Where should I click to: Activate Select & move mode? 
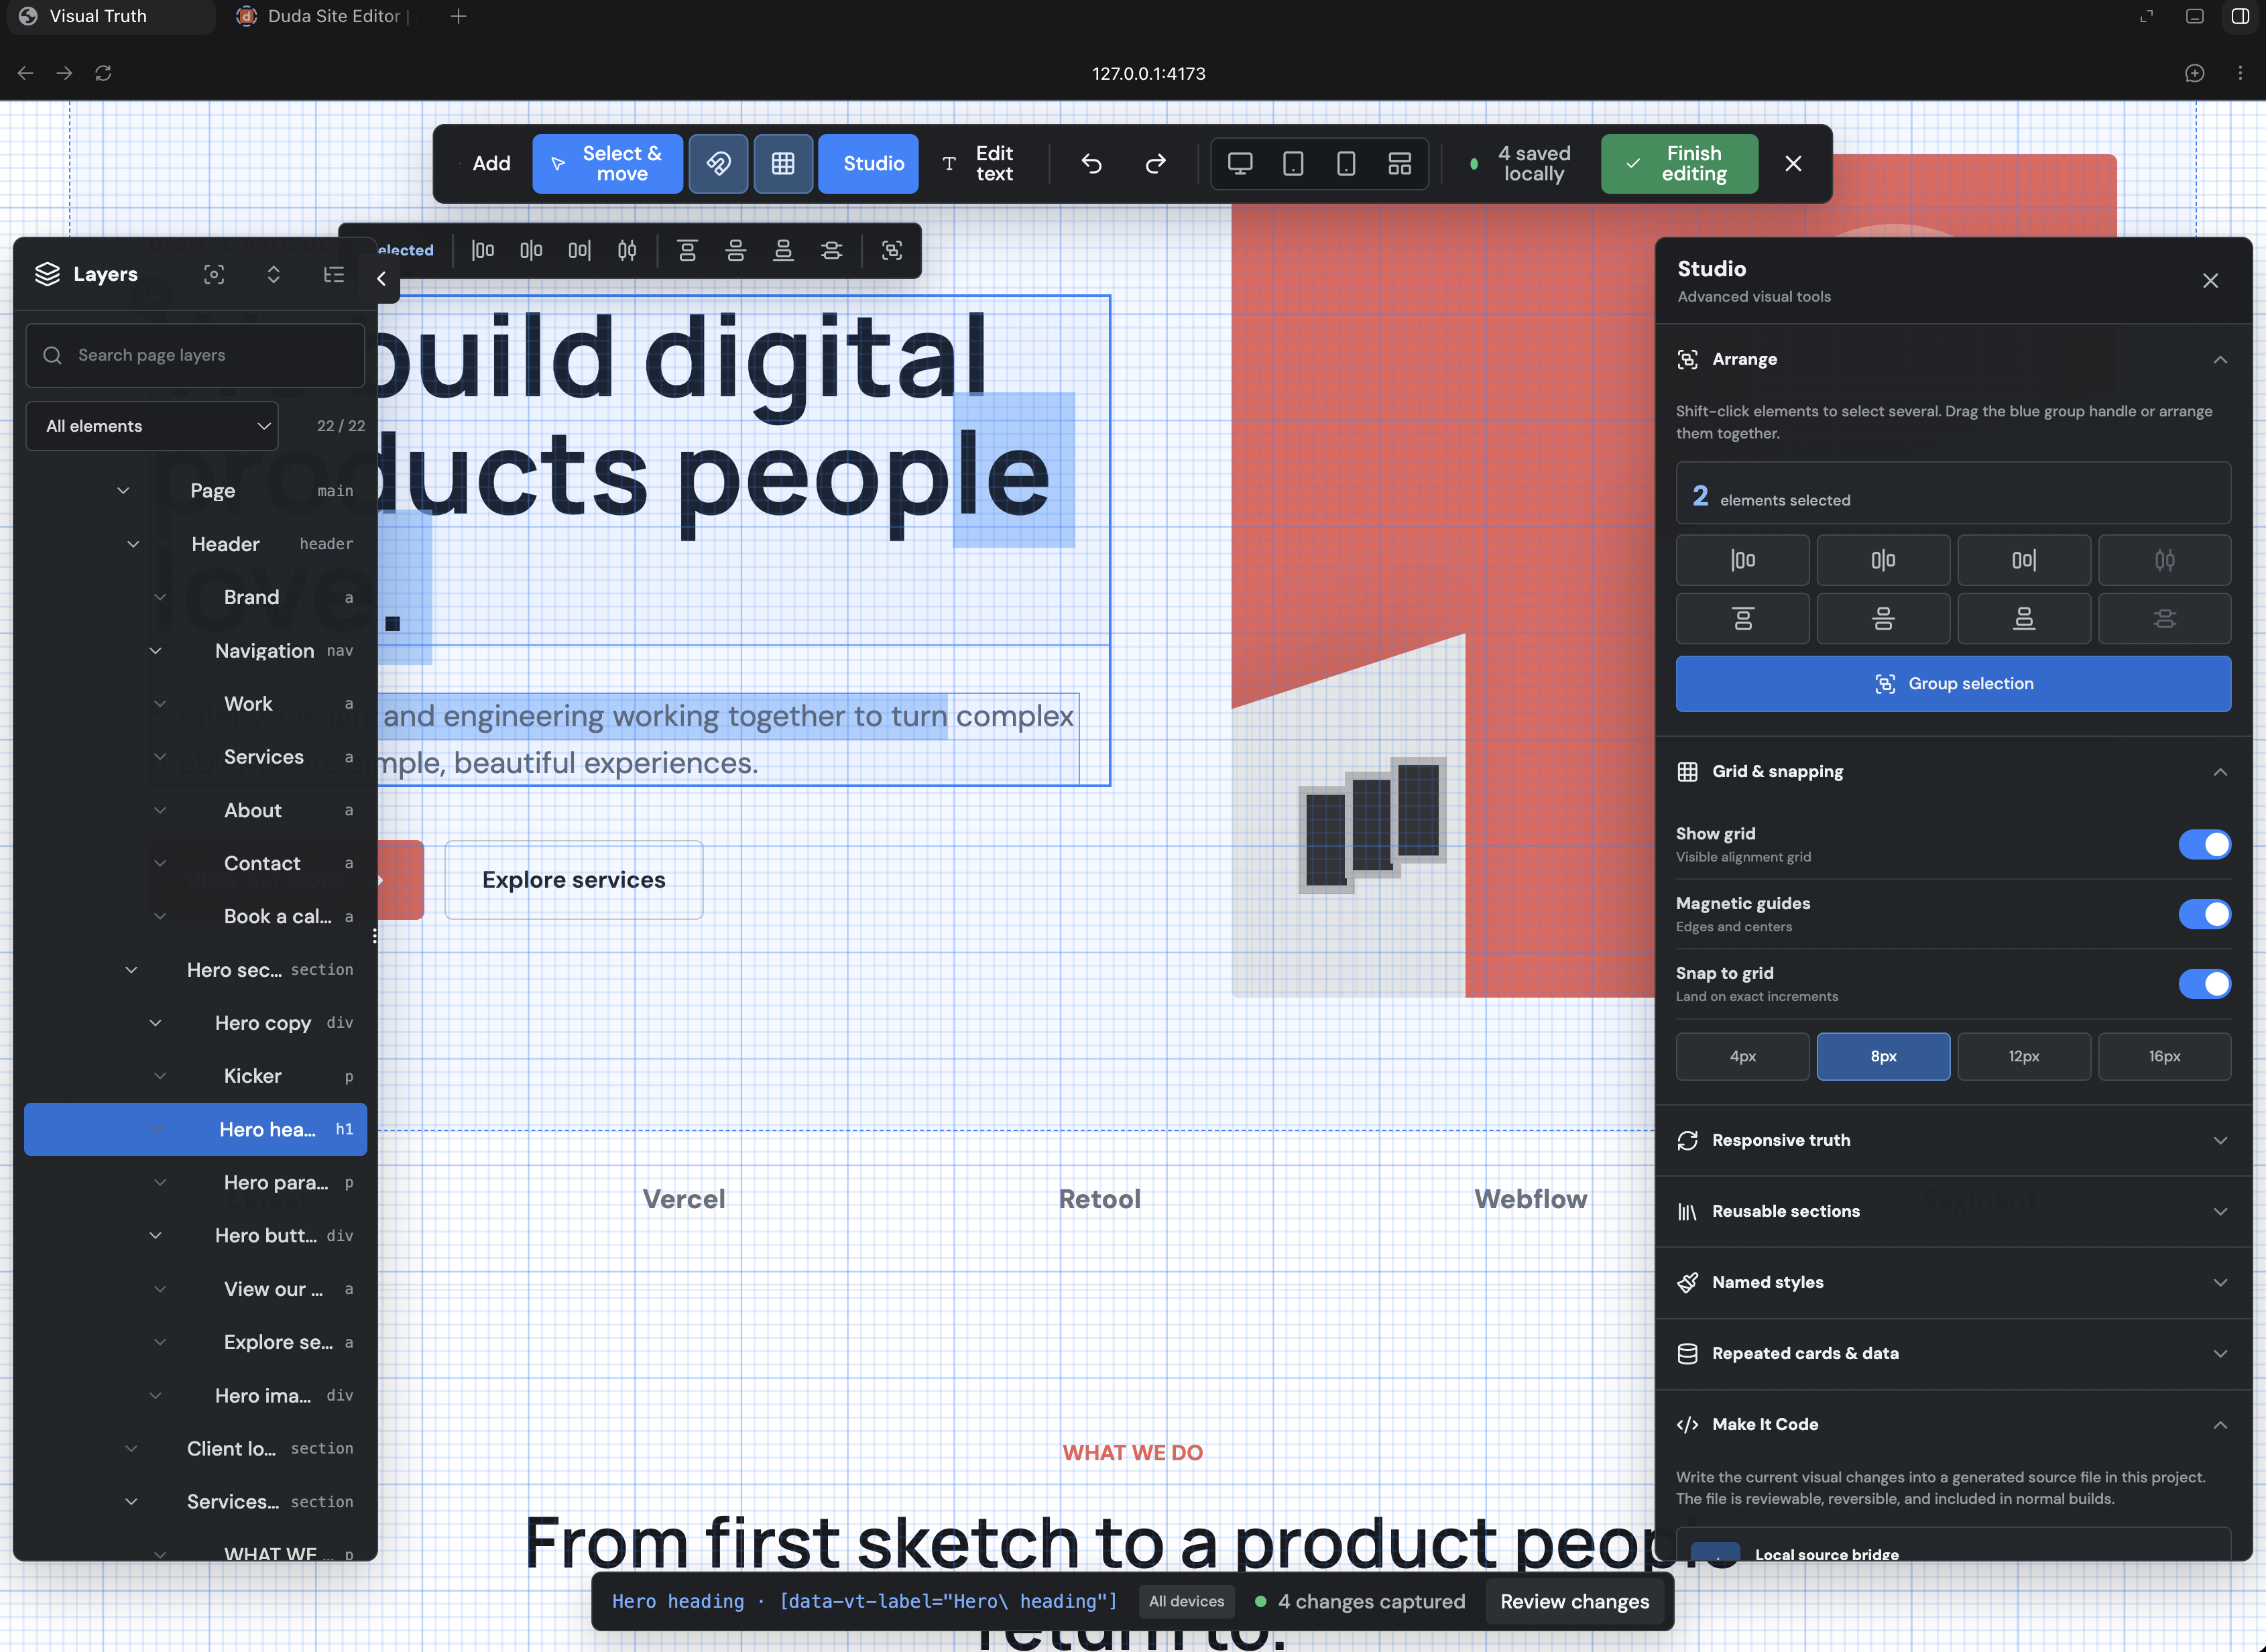(607, 163)
